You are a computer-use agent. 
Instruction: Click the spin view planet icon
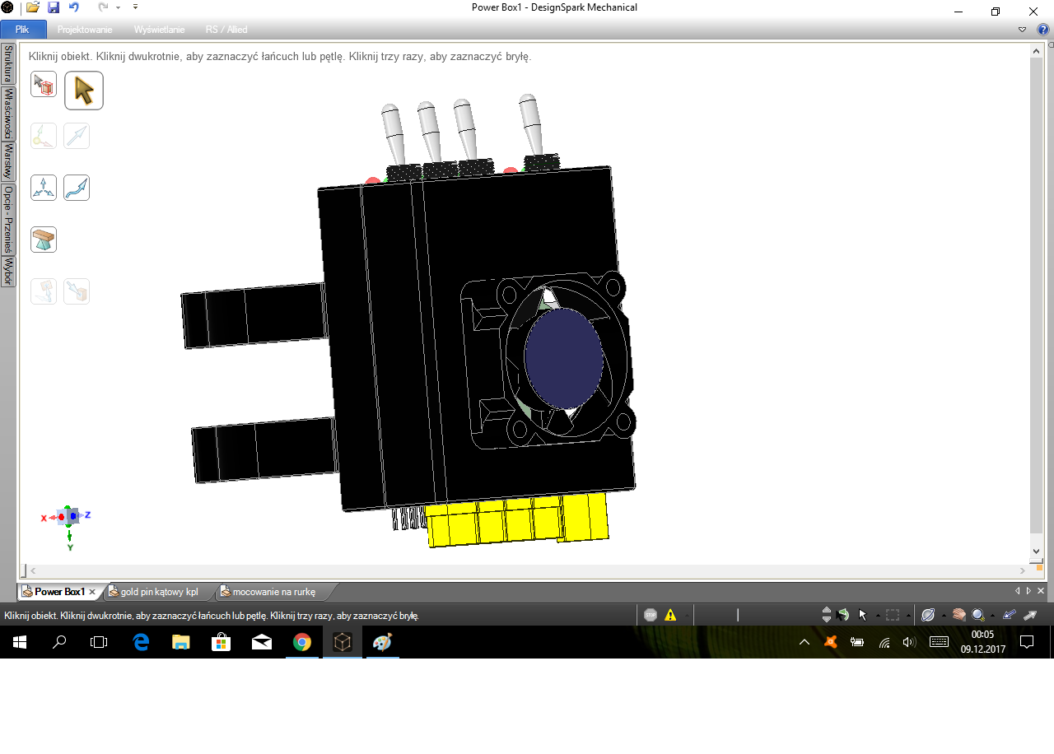(x=928, y=615)
